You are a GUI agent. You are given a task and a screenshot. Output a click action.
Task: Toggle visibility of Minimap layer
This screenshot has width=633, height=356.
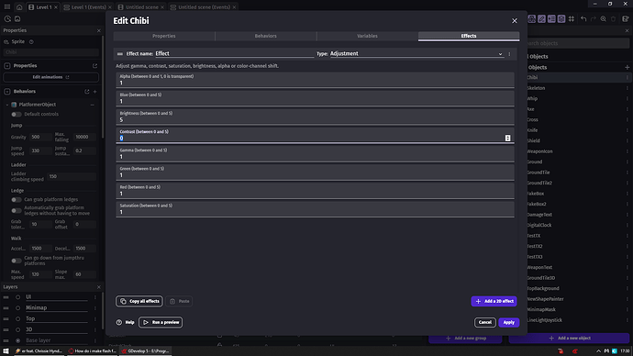17,308
